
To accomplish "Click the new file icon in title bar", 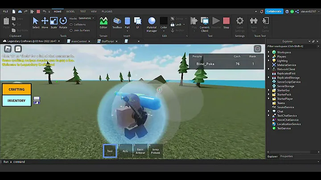I will [14, 12].
